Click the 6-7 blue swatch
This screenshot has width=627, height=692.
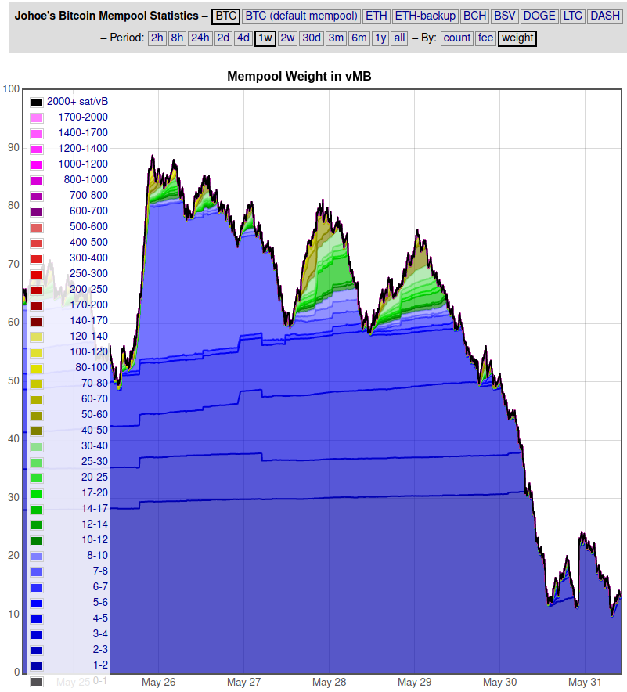pyautogui.click(x=37, y=589)
